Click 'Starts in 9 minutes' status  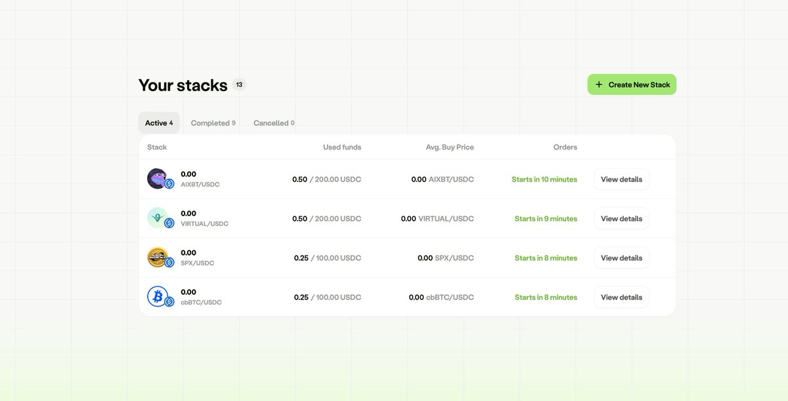(546, 218)
